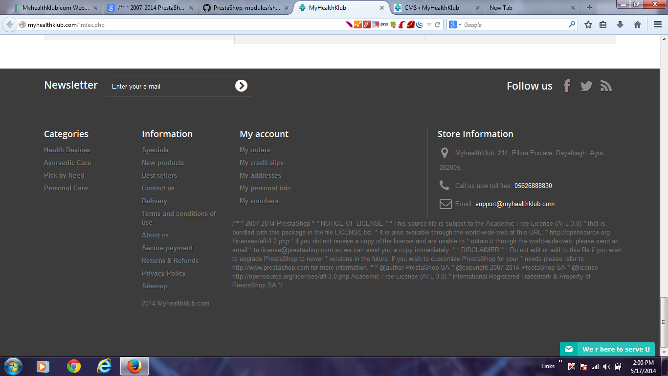Open the We r here to serve U chat
Screen dimensions: 668x376
(x=607, y=349)
